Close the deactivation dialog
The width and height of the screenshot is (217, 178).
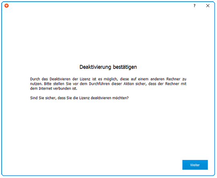point(208,6)
